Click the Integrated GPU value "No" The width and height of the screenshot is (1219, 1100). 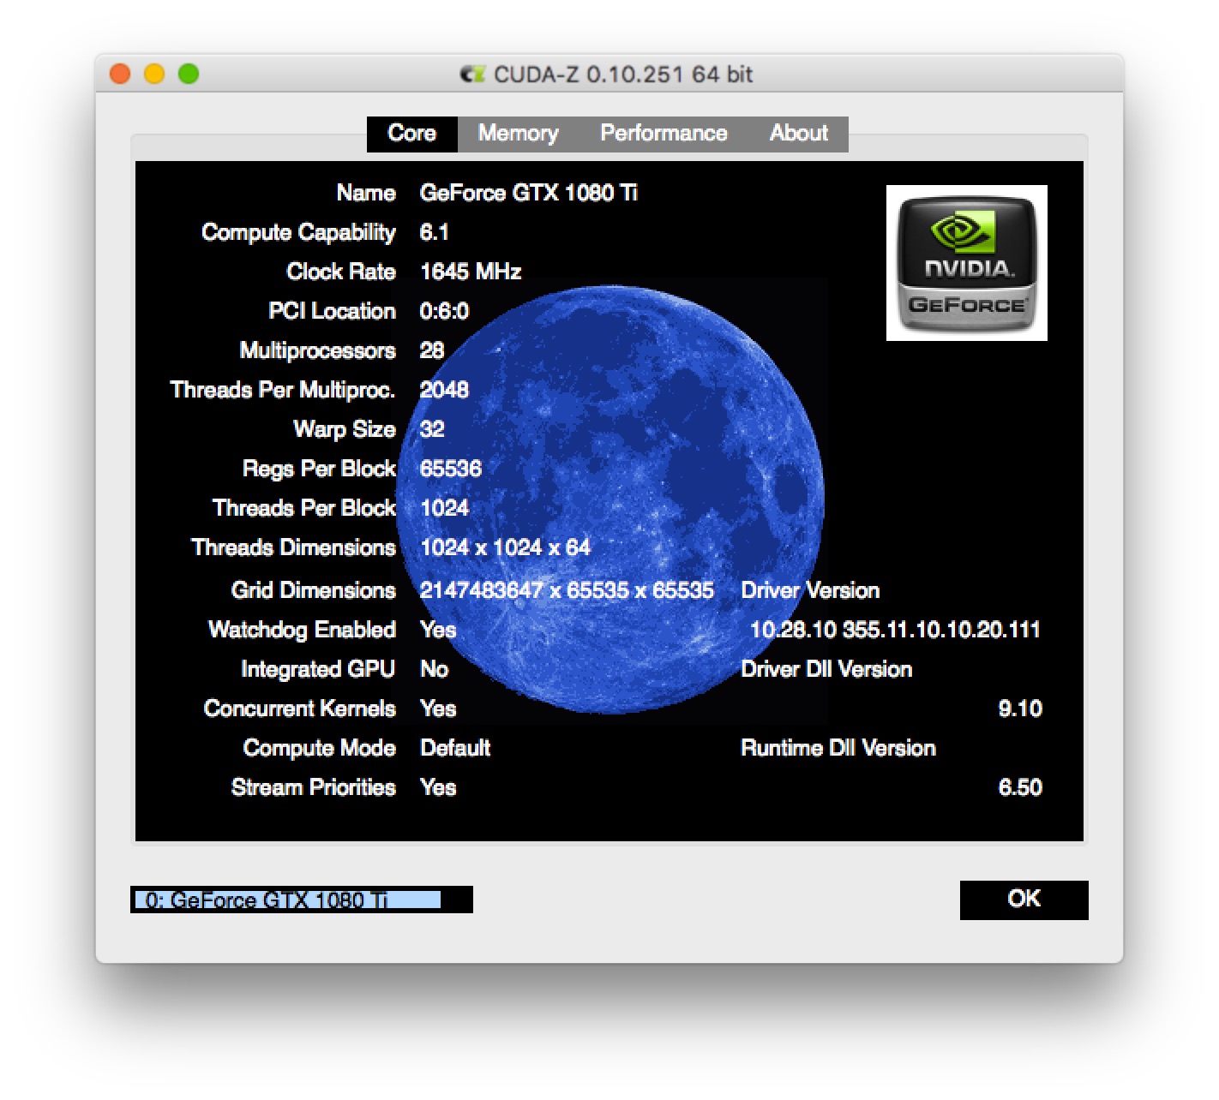pos(434,669)
